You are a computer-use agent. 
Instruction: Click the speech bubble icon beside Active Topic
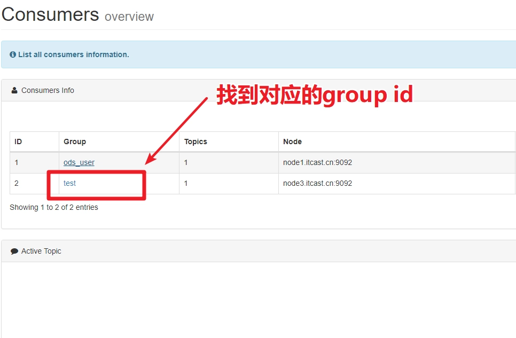click(14, 251)
